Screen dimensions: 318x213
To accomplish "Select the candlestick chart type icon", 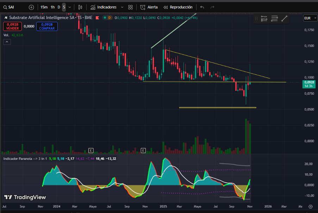I will point(81,7).
